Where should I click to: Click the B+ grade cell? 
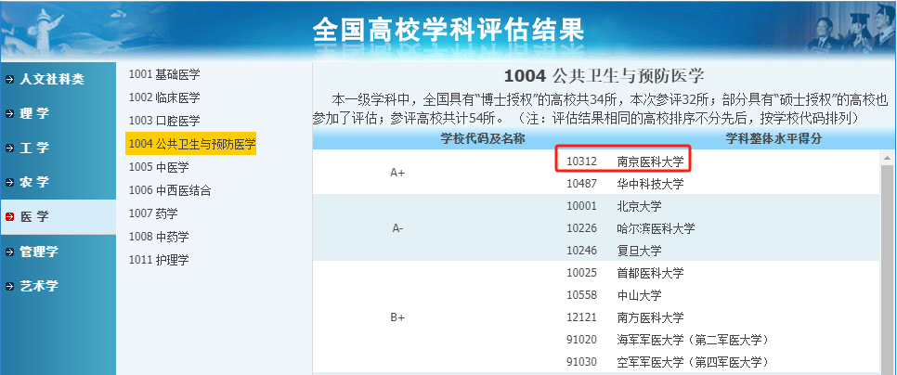397,317
